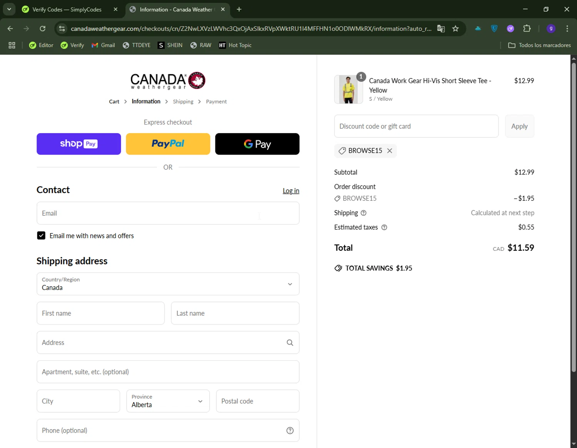Click the scrollbar down arrow
Screen dimensions: 577x448
pos(574,444)
